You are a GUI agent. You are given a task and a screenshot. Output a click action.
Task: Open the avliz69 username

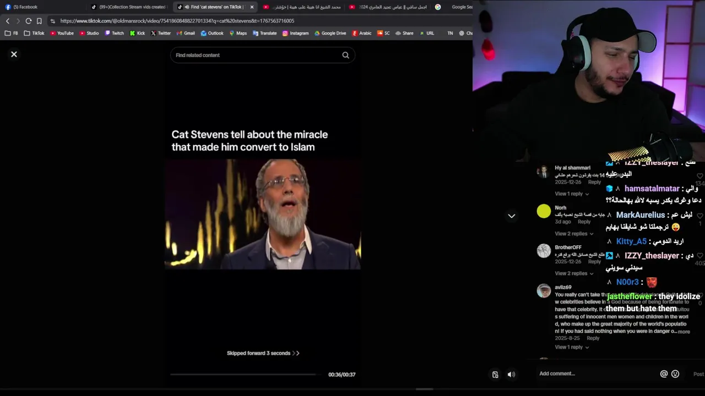tap(563, 287)
